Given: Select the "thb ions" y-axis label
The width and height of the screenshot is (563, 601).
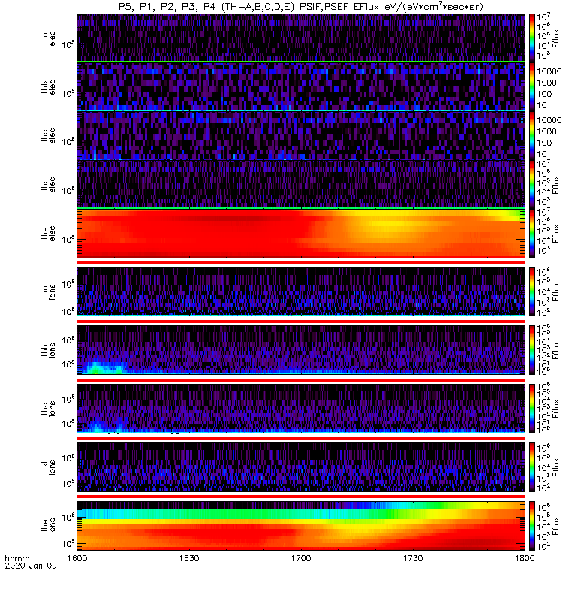Looking at the screenshot, I should 48,350.
